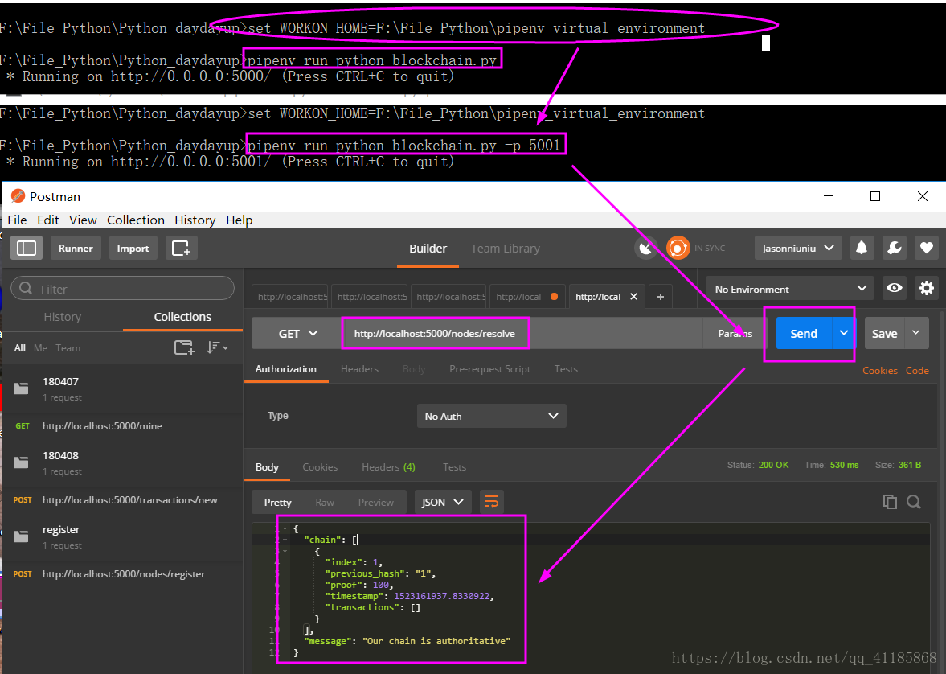
Task: Open No Environment dropdown
Action: (790, 289)
